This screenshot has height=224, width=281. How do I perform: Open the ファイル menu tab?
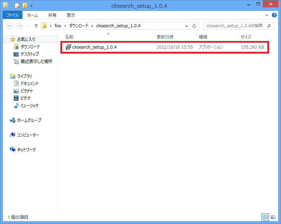point(13,15)
